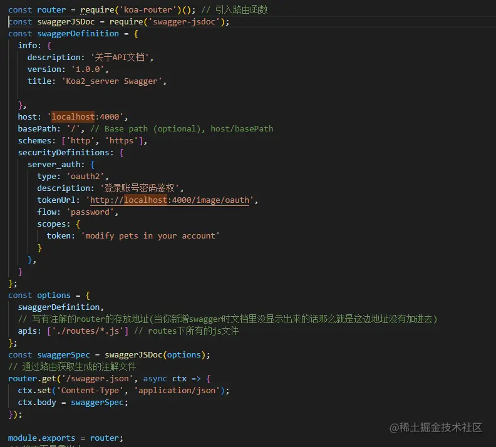Click router assigned to module.exports

(105, 438)
